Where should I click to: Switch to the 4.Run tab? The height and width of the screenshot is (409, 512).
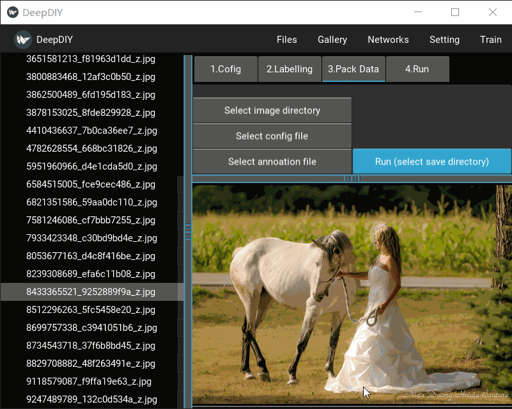417,69
